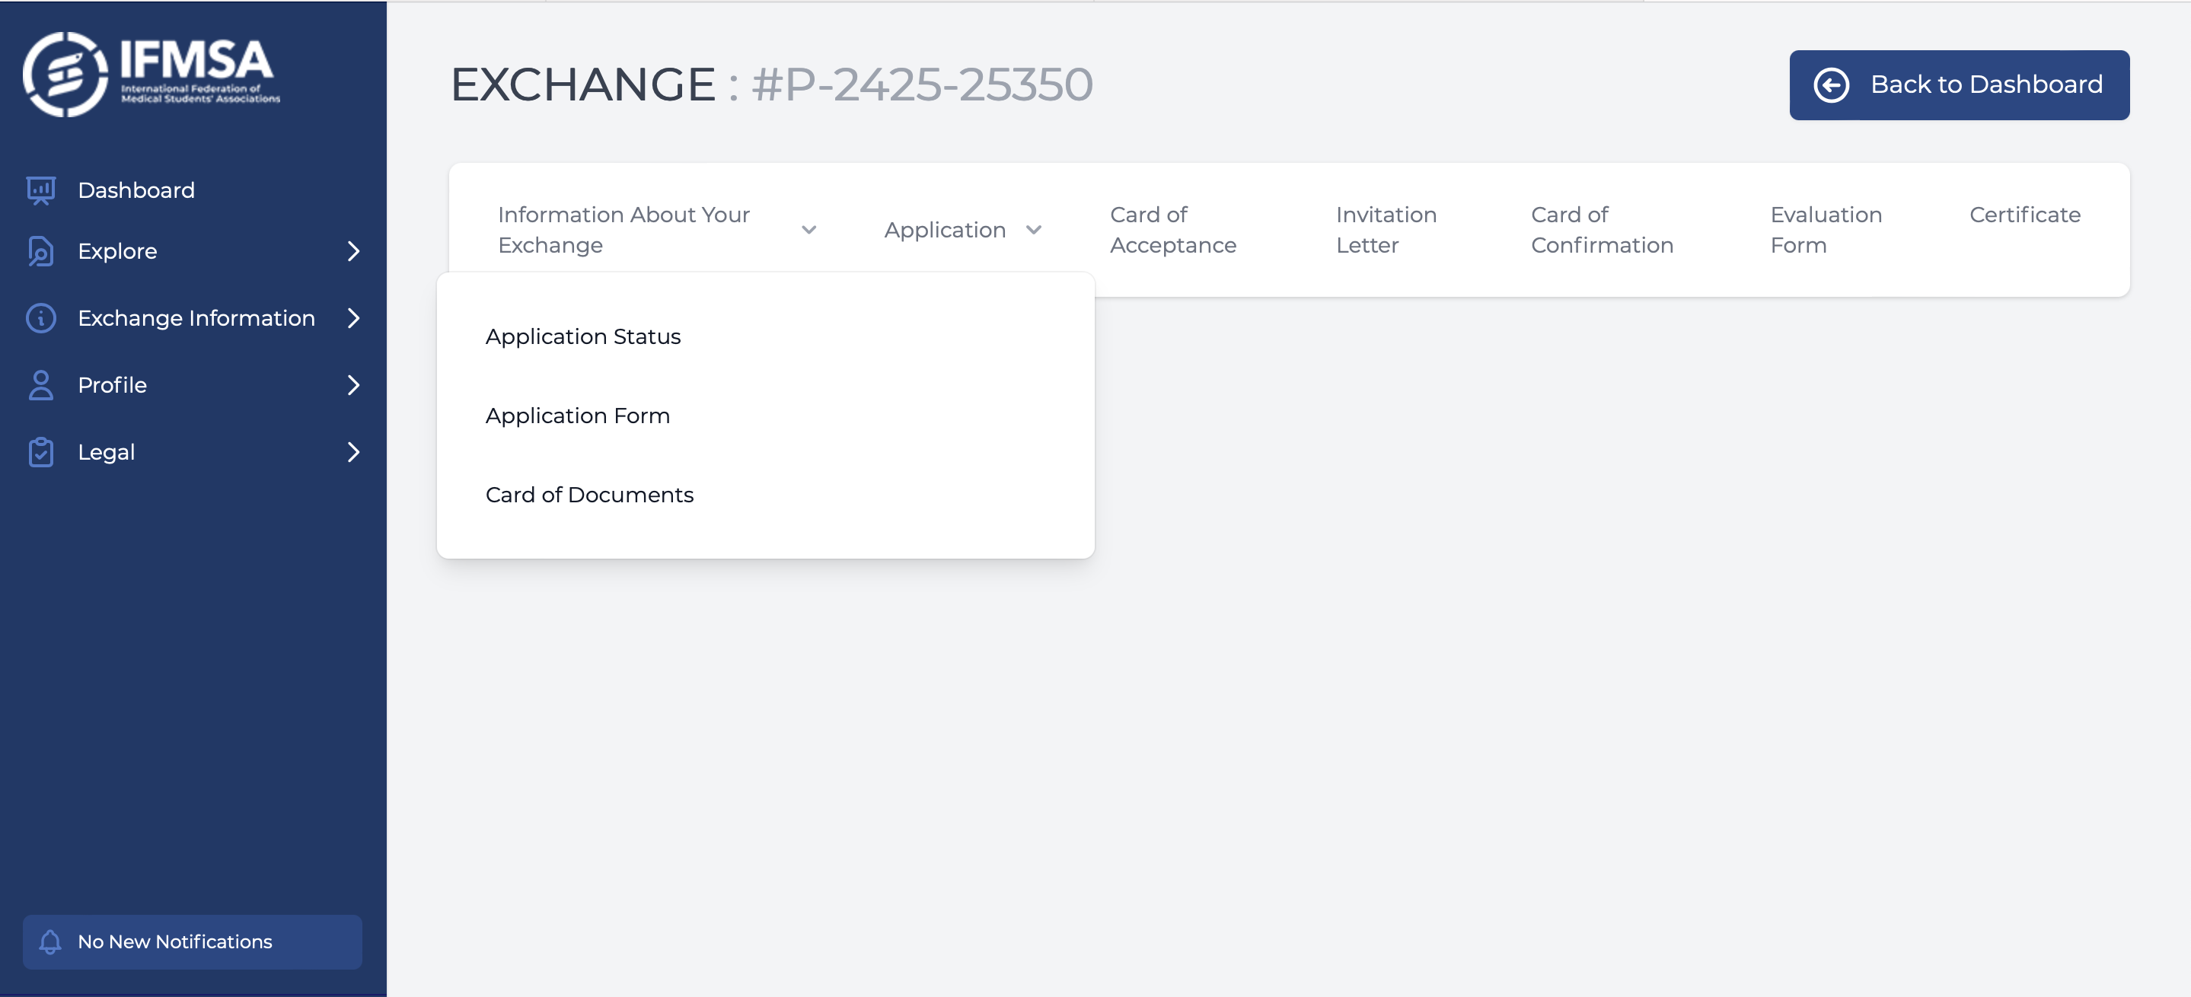Click the notifications bell icon
Viewport: 2191px width, 997px height.
[x=50, y=941]
